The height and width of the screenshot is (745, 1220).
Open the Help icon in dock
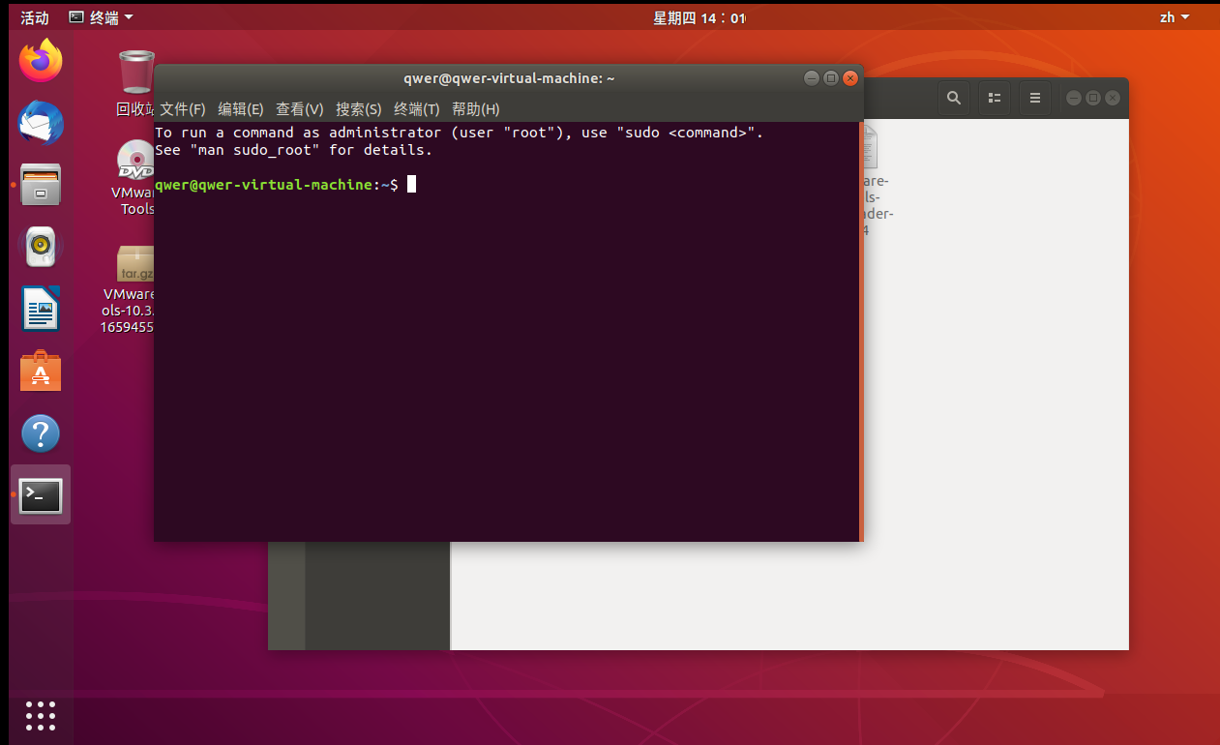point(41,433)
